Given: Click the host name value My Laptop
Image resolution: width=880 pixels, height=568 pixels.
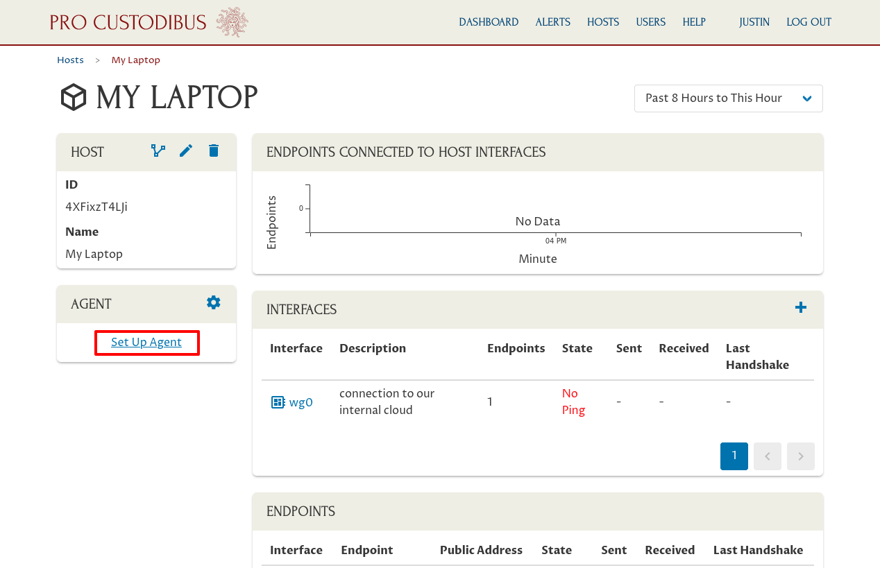Looking at the screenshot, I should (94, 255).
